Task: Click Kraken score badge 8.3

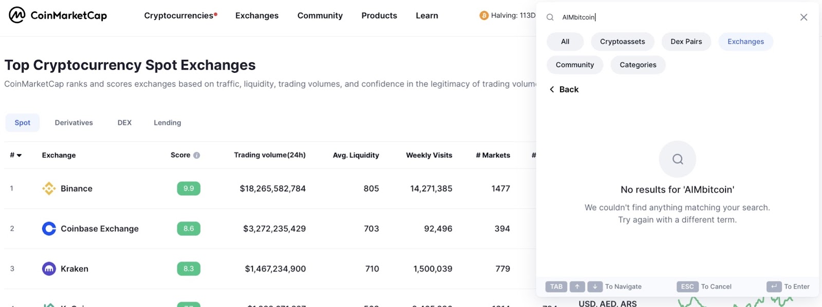Action: [189, 269]
